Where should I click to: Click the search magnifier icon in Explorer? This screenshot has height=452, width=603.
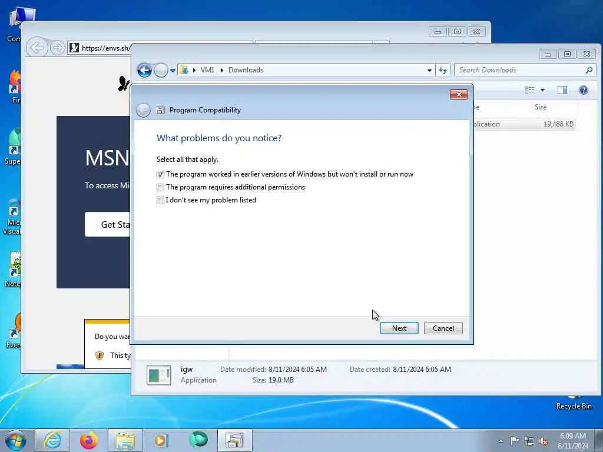[589, 70]
